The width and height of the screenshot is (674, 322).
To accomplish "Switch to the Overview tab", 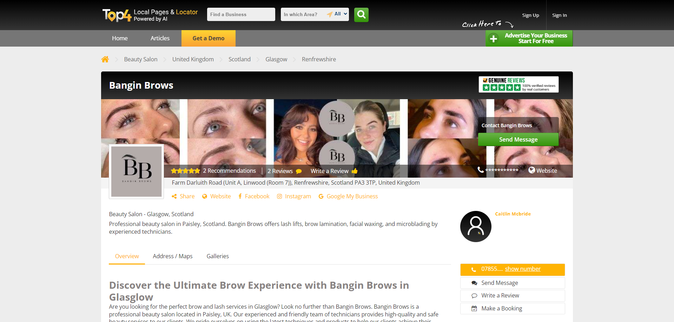I will point(127,256).
